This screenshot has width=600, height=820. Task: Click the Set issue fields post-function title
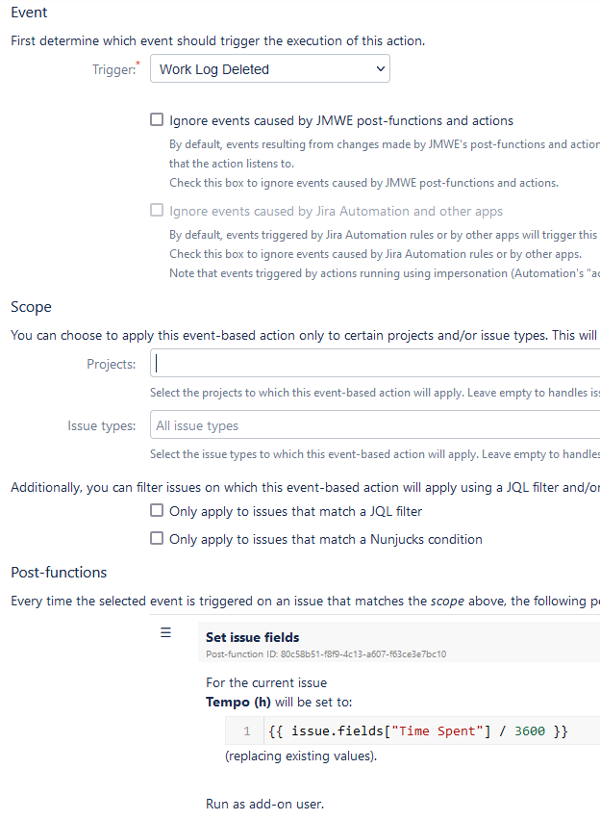coord(253,637)
